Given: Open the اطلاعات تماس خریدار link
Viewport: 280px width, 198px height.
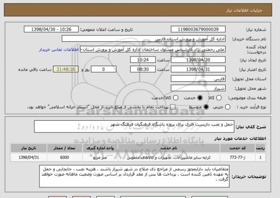Looking at the screenshot, I should tap(59, 50).
